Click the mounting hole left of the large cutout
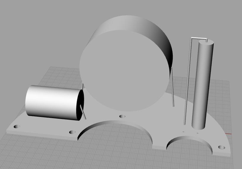The width and height of the screenshot is (242, 169). (x=72, y=132)
